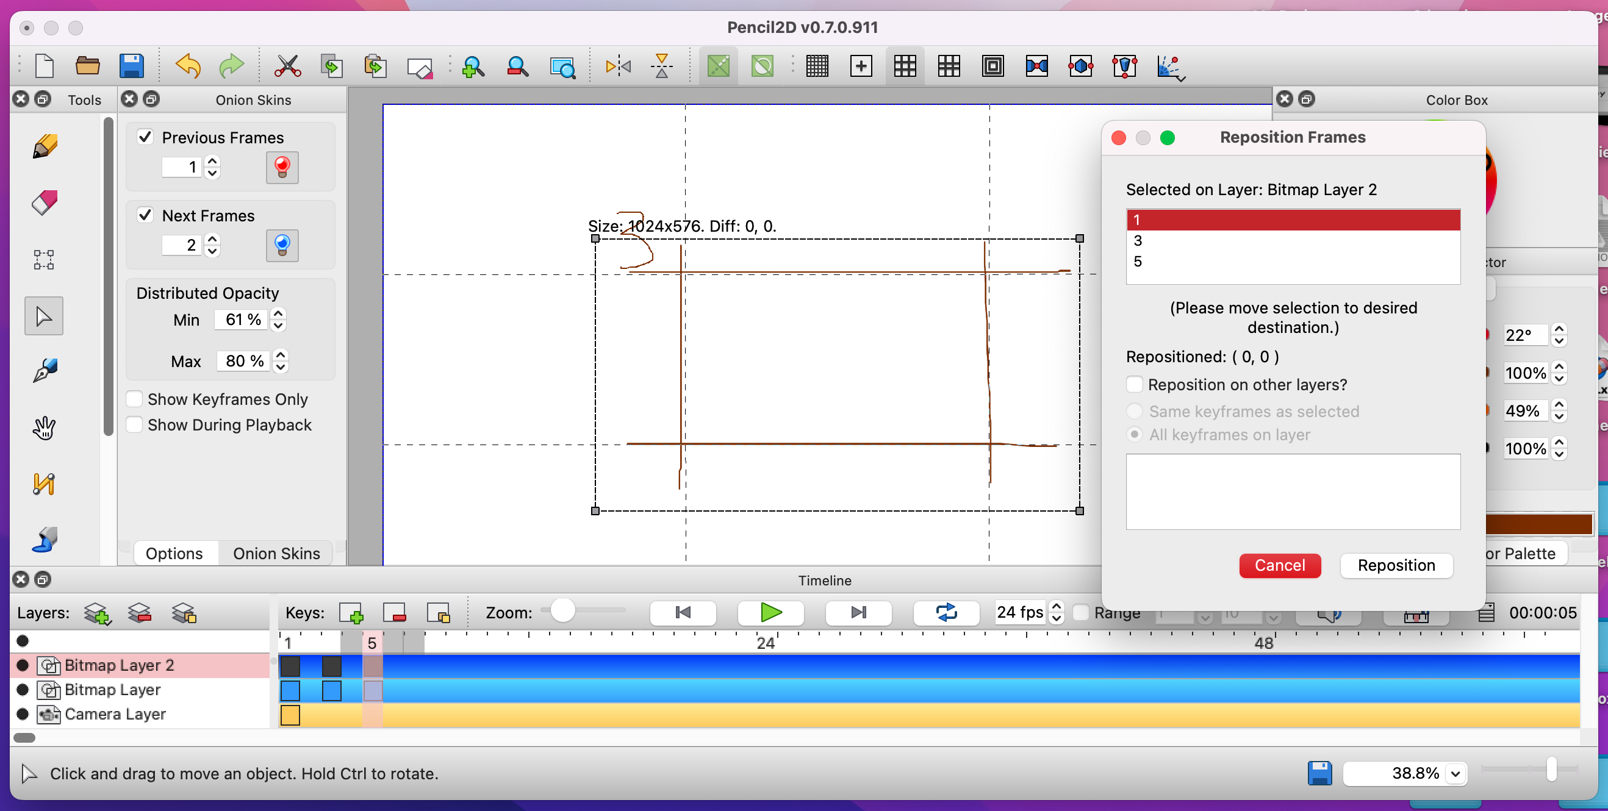Image resolution: width=1608 pixels, height=811 pixels.
Task: Add a new keyframe in timeline
Action: [351, 613]
